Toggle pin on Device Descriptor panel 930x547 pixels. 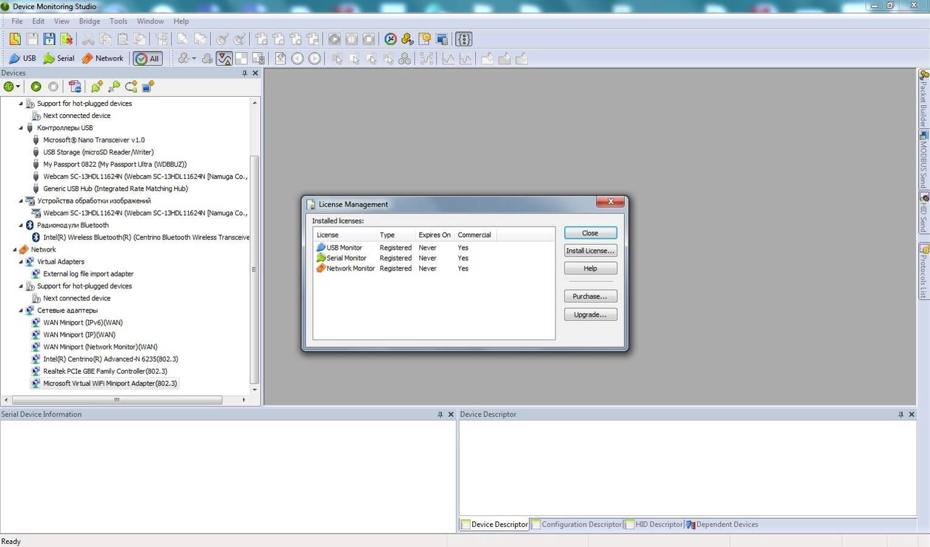[901, 415]
